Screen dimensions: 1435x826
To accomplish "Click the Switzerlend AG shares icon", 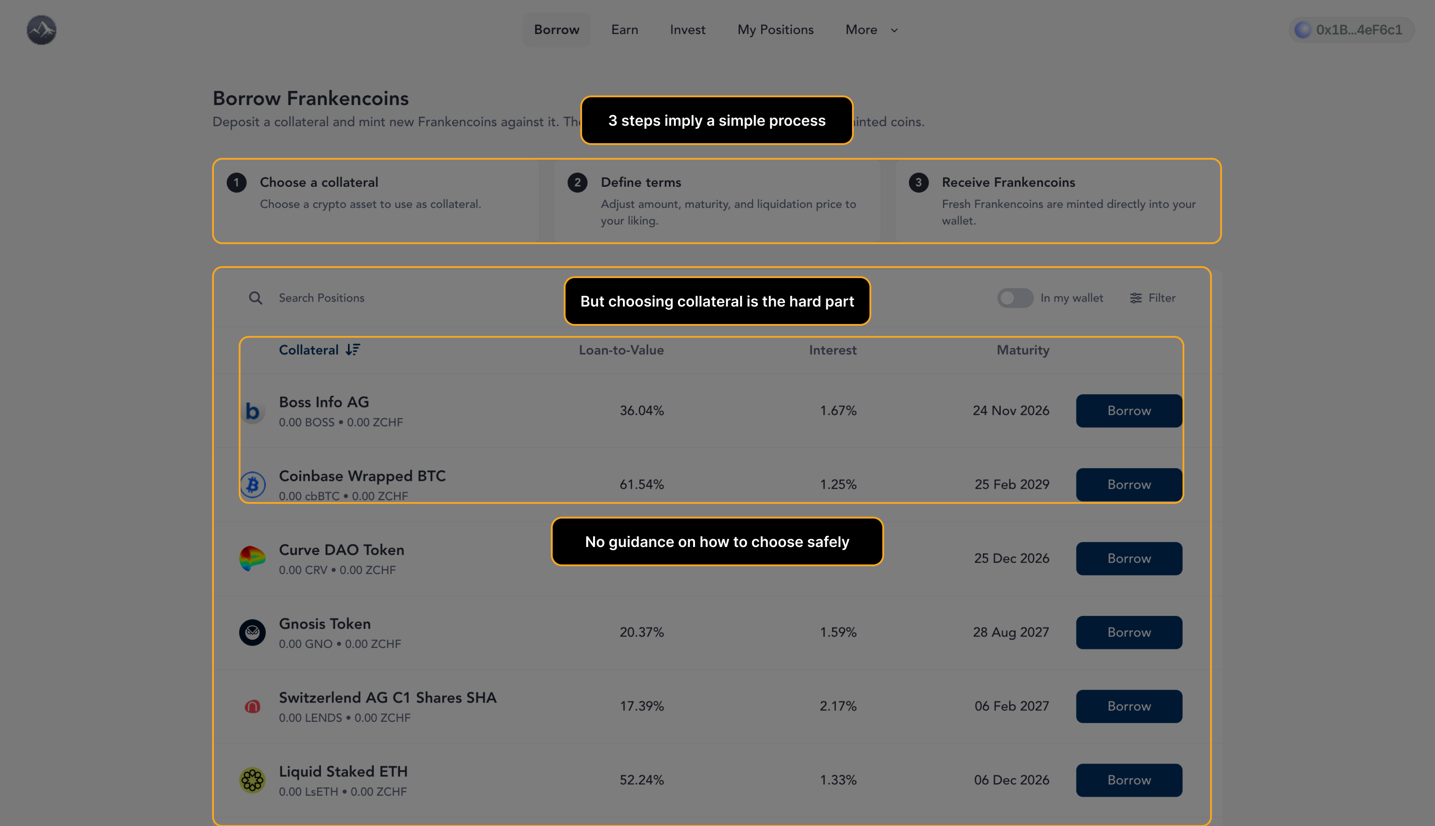I will [x=252, y=706].
